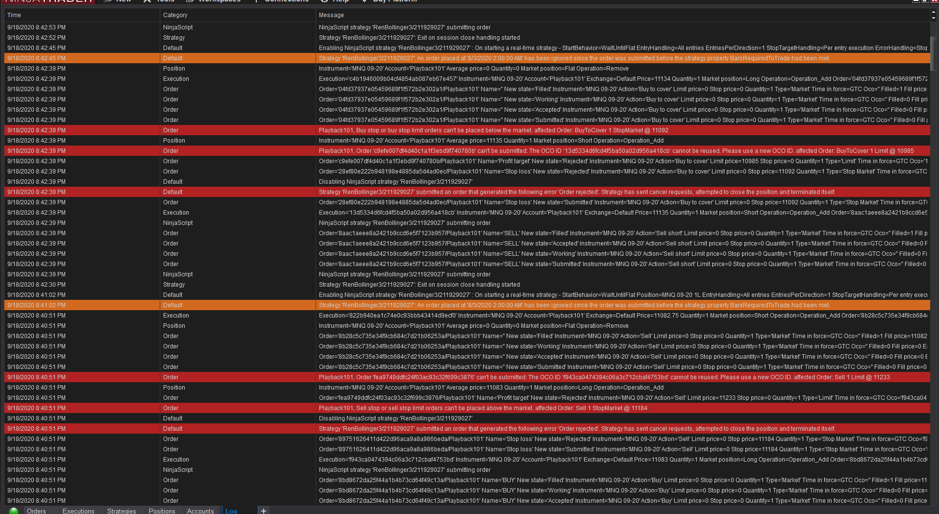Click Execution row starting '13d5334d6fcd4f5ba50a'
The height and width of the screenshot is (514, 939).
[x=467, y=213]
